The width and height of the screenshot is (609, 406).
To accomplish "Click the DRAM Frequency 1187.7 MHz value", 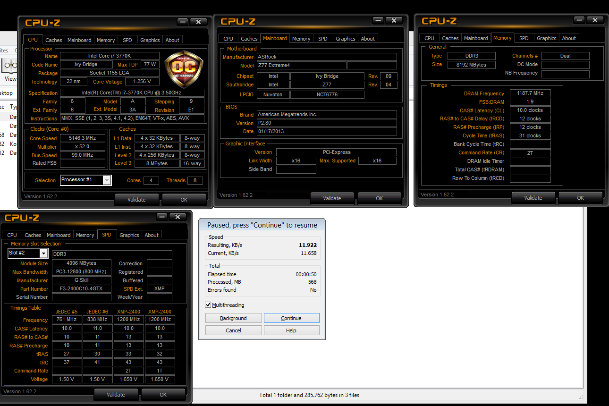I will point(530,93).
